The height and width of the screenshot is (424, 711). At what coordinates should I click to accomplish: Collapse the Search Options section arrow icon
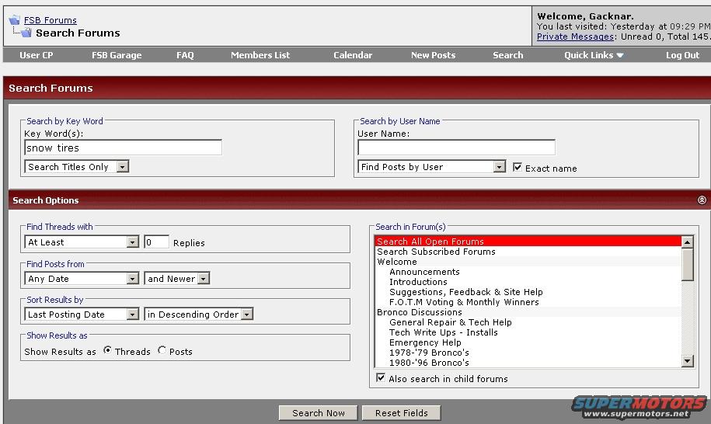coord(702,200)
